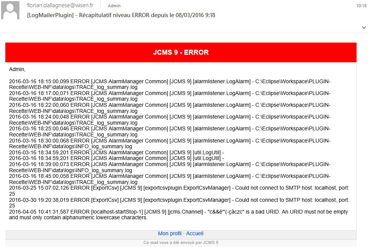The image size is (368, 247).
Task: Click the Admin, greeting line
Action: 17,70
